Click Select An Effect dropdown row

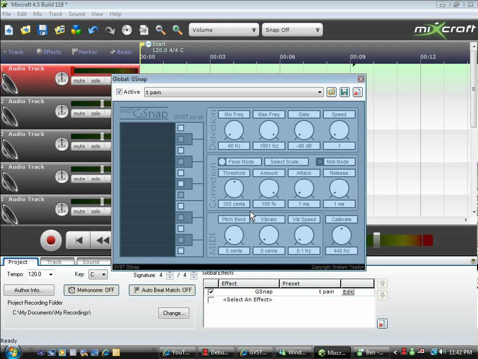coord(247,300)
